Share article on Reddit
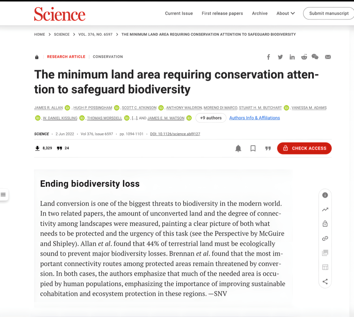 click(304, 57)
